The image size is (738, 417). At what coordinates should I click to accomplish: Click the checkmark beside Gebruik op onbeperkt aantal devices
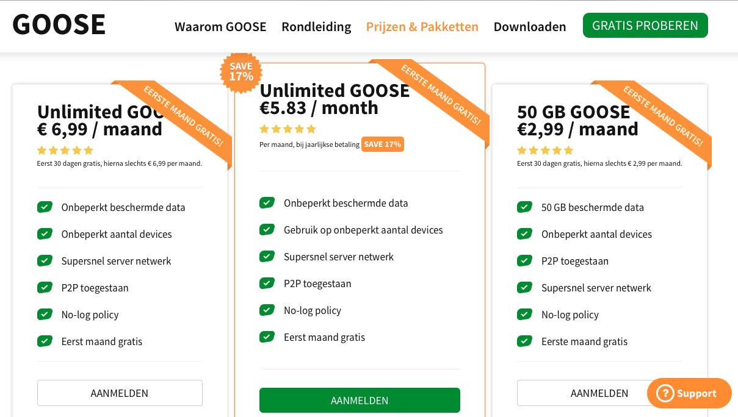[267, 230]
